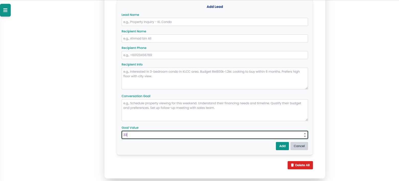This screenshot has height=181, width=399.
Task: Focus the Conversation Goal textarea
Action: click(215, 110)
